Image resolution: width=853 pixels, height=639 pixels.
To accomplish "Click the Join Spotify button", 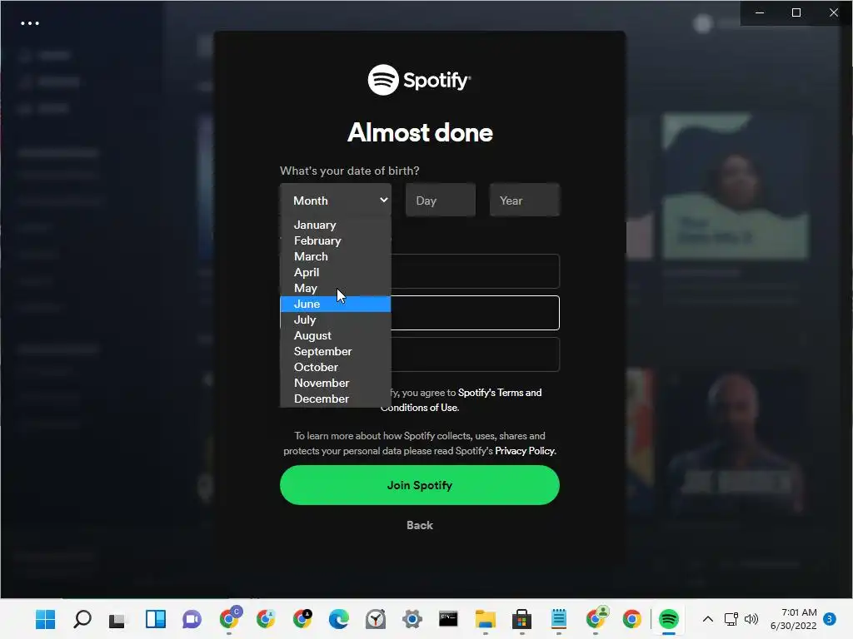I will [420, 485].
